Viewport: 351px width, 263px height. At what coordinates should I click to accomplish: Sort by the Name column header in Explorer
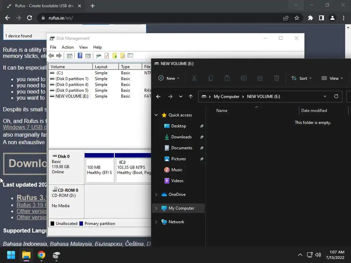point(222,111)
